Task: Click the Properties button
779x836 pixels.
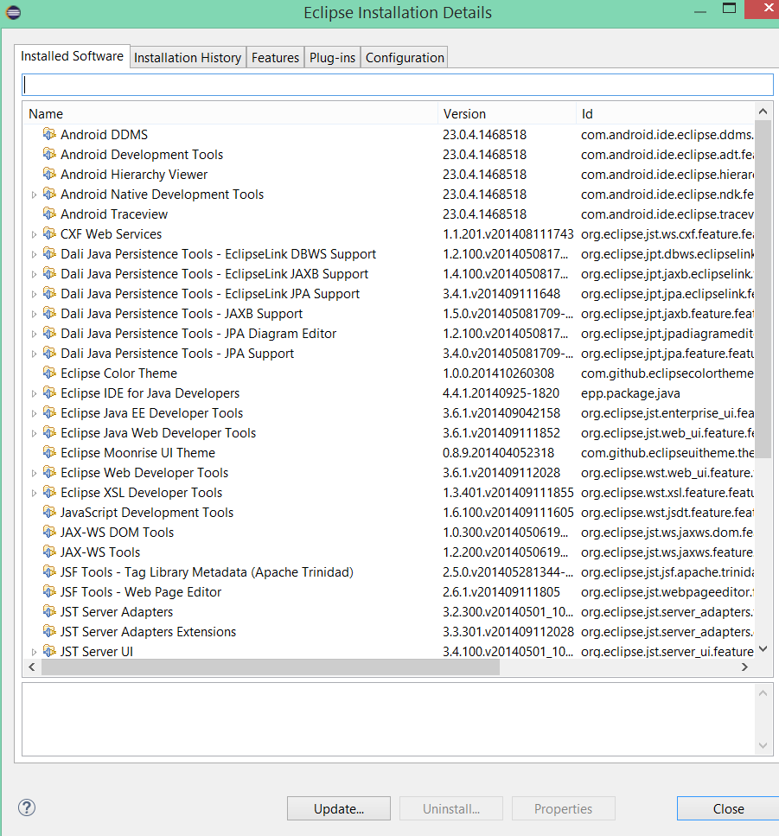Action: (x=564, y=809)
